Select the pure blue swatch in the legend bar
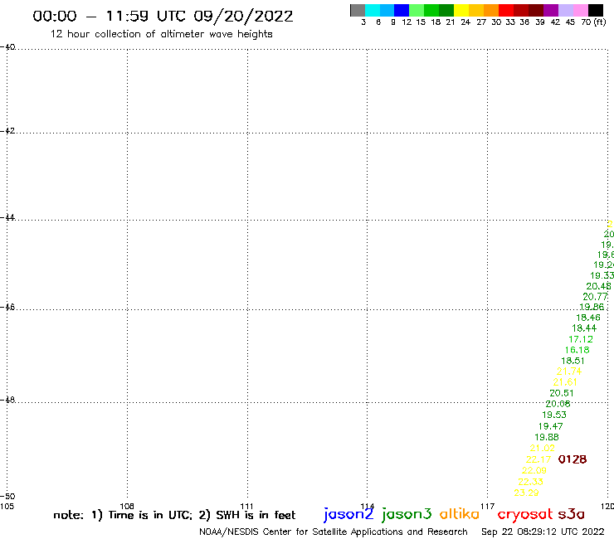Image resolution: width=614 pixels, height=539 pixels. pyautogui.click(x=402, y=10)
